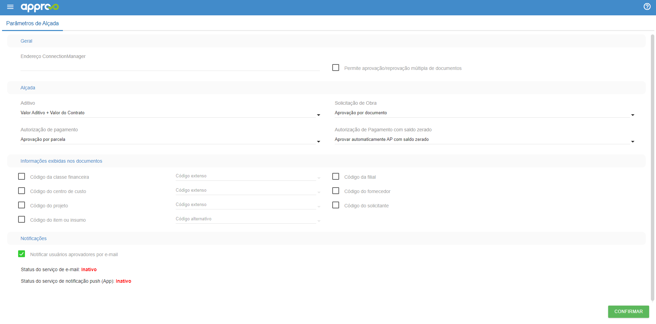Open code type dropdown for classe financeira
Image resolution: width=656 pixels, height=324 pixels.
click(248, 176)
